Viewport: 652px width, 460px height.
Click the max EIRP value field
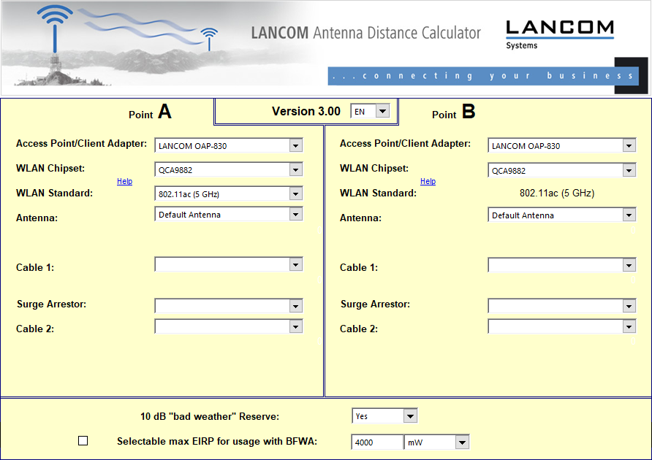(377, 442)
